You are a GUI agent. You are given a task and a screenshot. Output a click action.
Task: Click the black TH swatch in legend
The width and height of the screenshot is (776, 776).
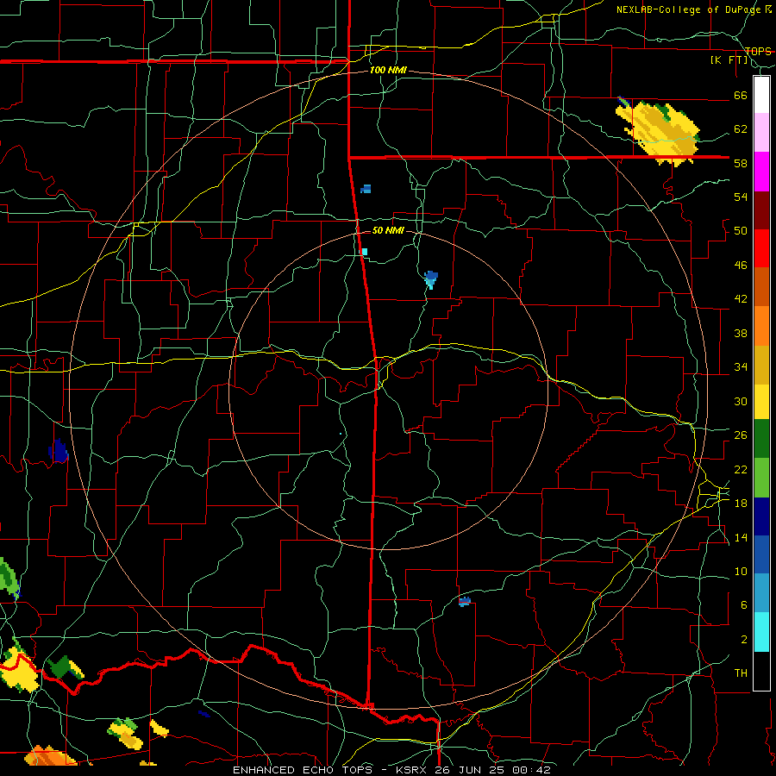click(761, 671)
